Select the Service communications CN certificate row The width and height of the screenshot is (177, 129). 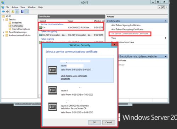71,28
